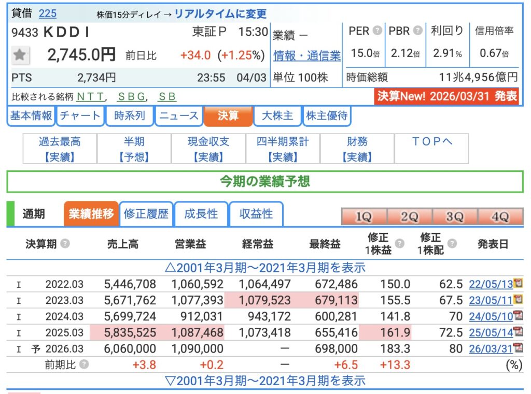Screen dimensions: 531x394
Task: Click the 決算New! 2026/03/31 発表 banner
Action: click(x=446, y=96)
